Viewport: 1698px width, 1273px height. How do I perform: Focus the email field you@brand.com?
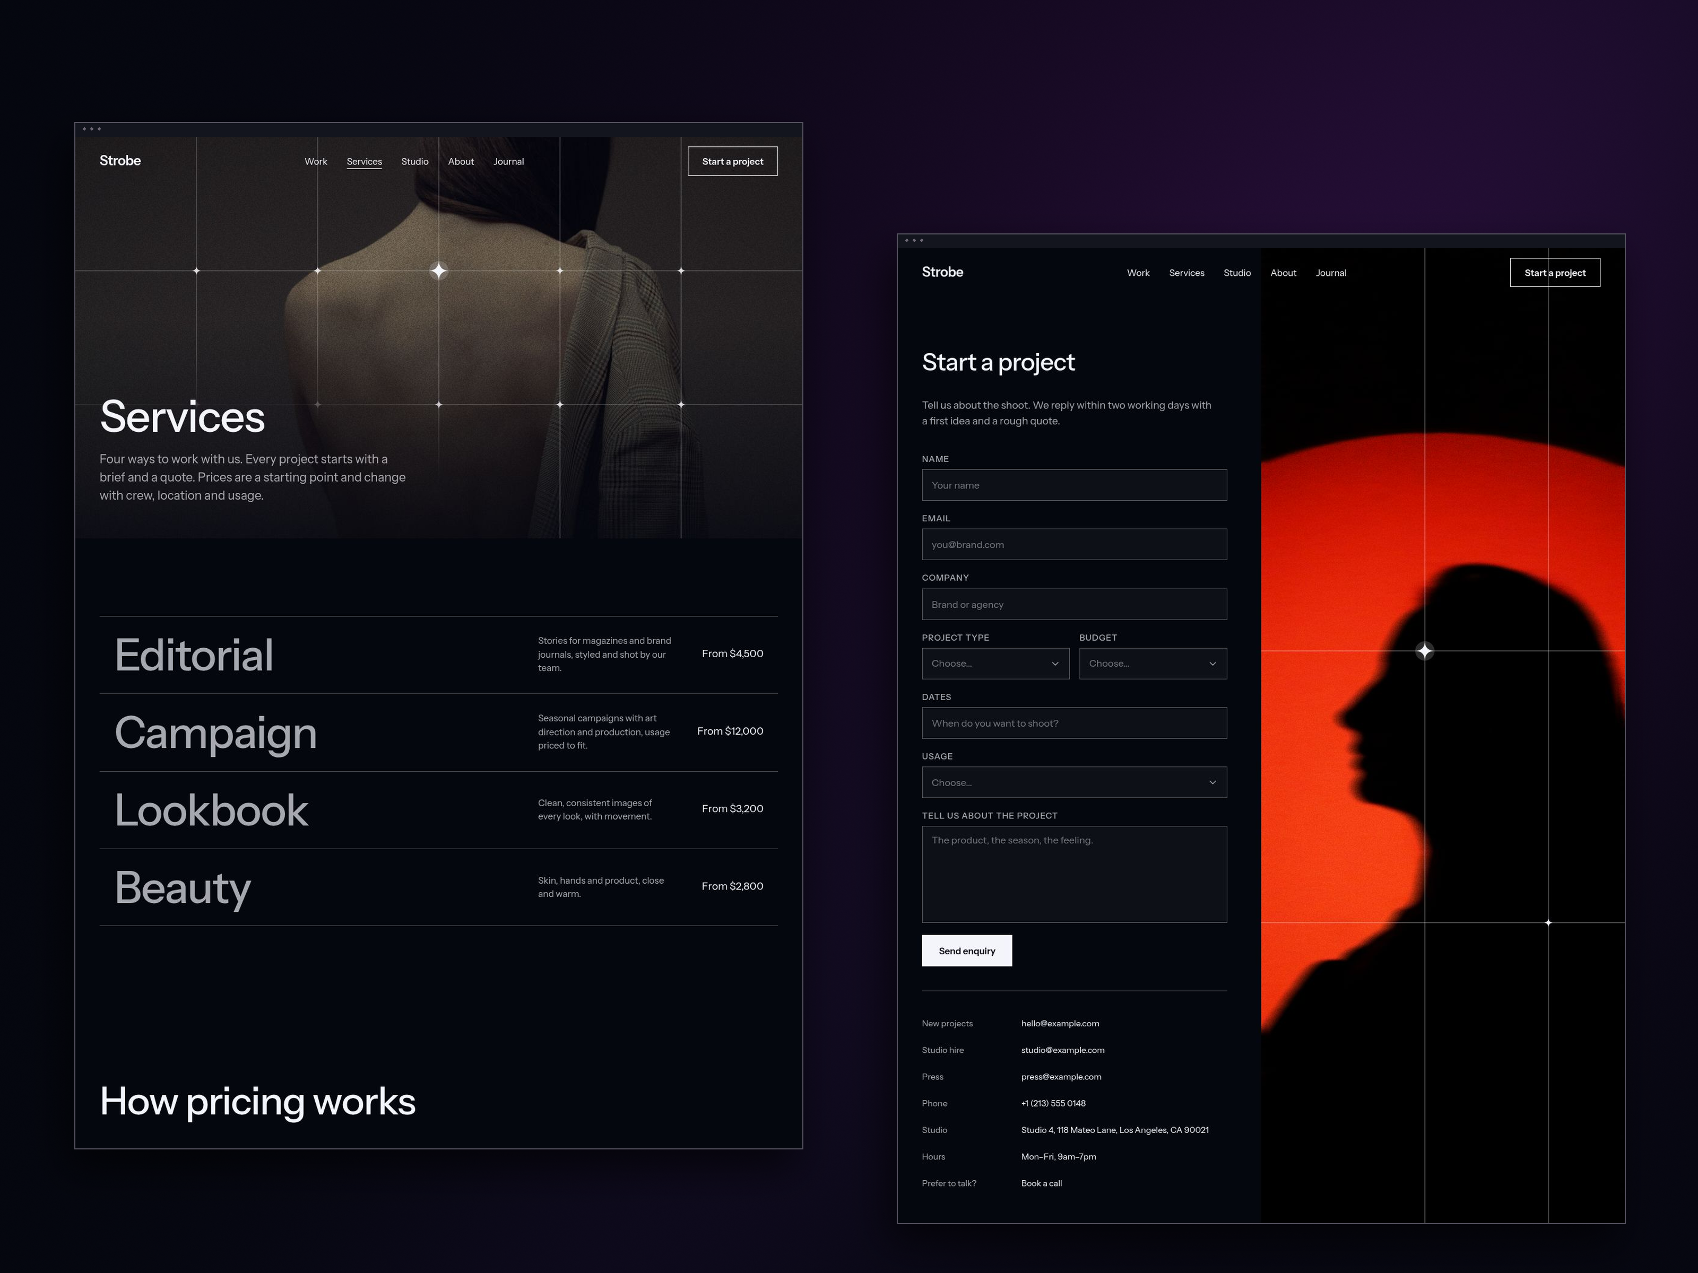click(x=1074, y=544)
